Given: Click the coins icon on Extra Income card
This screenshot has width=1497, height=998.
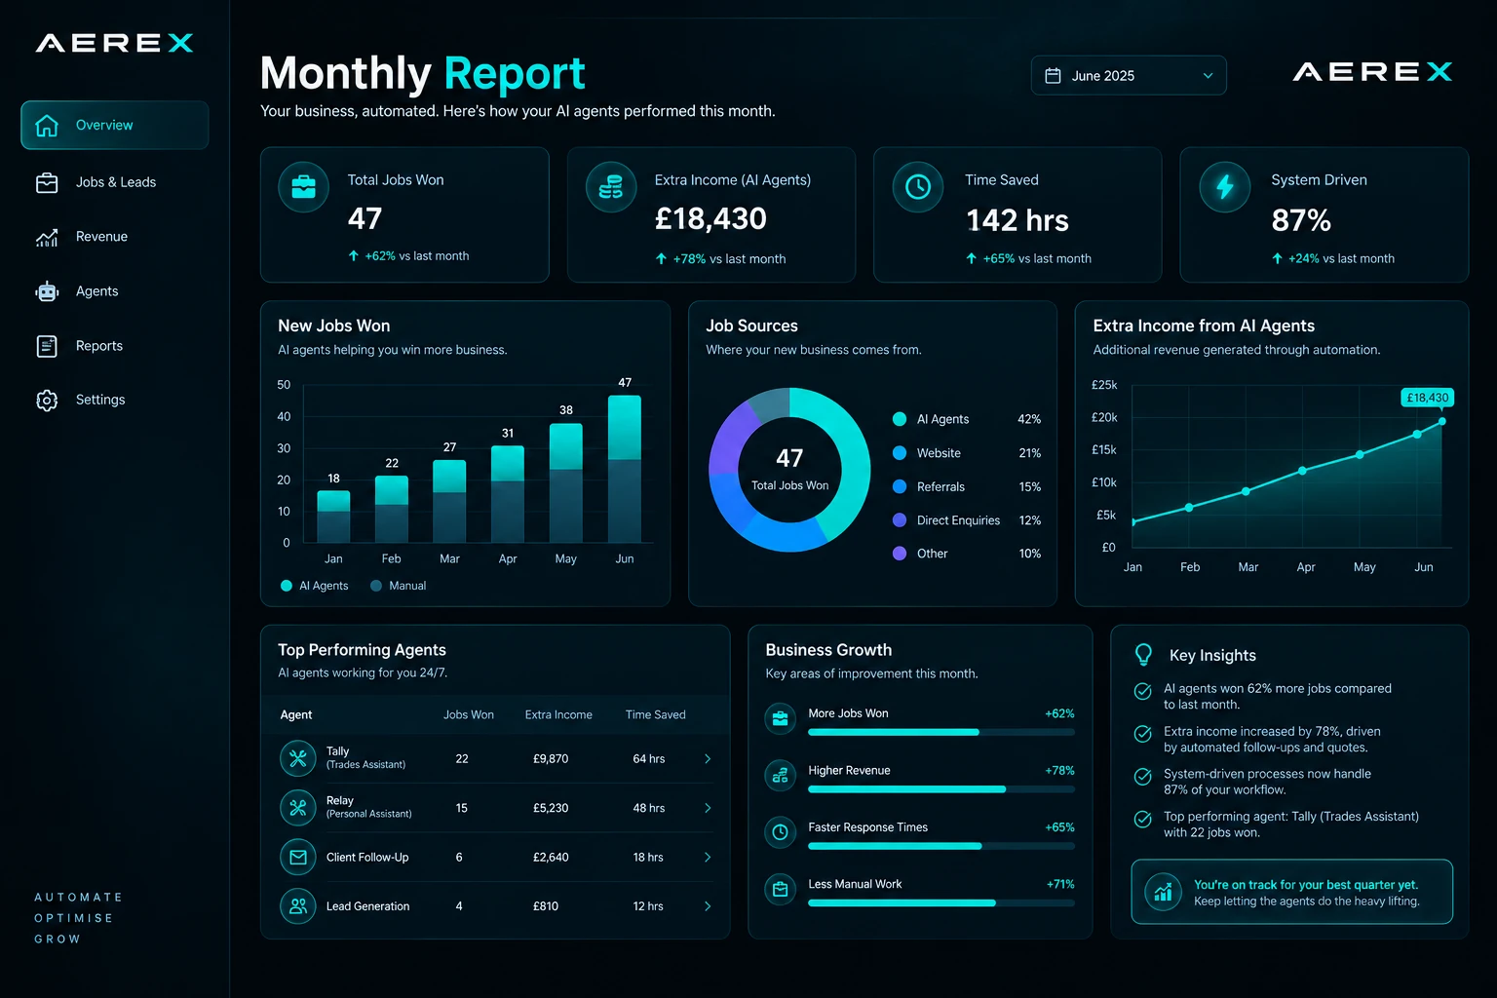Looking at the screenshot, I should pyautogui.click(x=611, y=187).
